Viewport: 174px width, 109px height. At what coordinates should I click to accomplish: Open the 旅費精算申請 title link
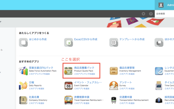pos(82,97)
